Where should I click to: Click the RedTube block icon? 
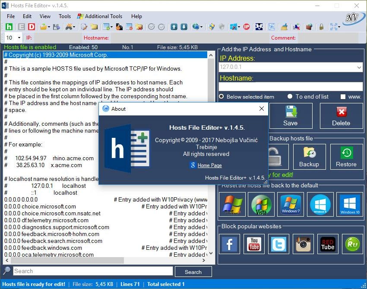328,244
